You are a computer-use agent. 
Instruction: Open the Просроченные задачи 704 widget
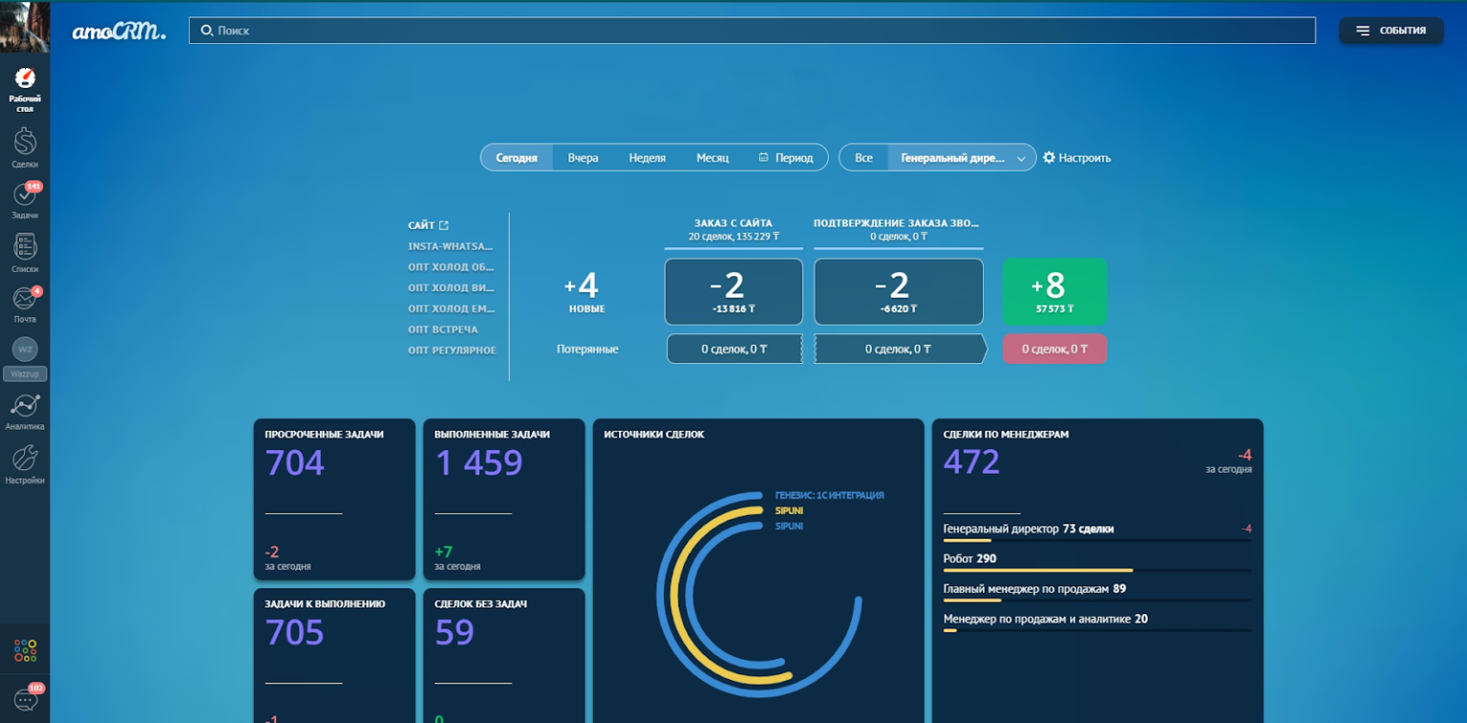click(334, 500)
